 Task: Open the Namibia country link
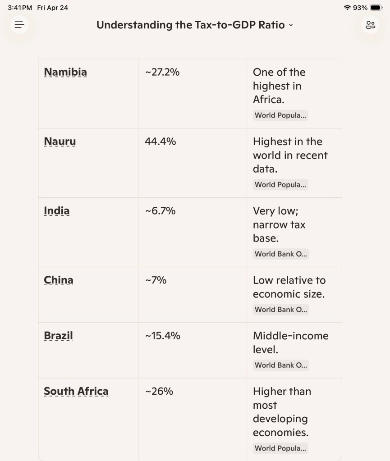[65, 72]
